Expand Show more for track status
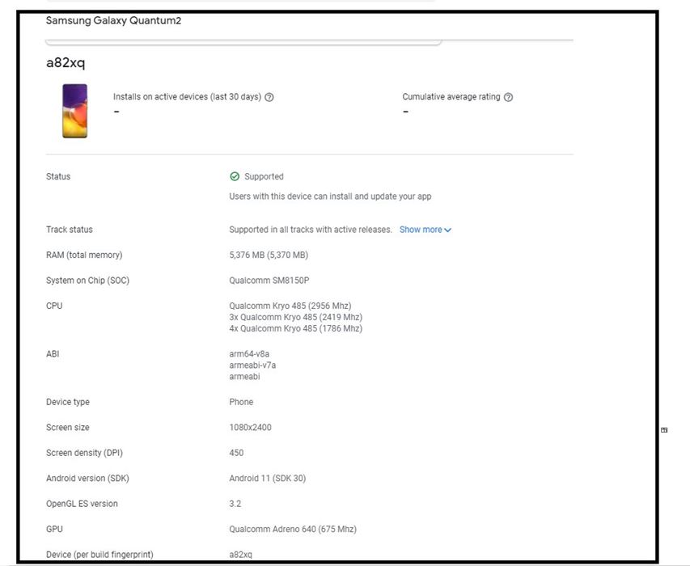 (425, 230)
